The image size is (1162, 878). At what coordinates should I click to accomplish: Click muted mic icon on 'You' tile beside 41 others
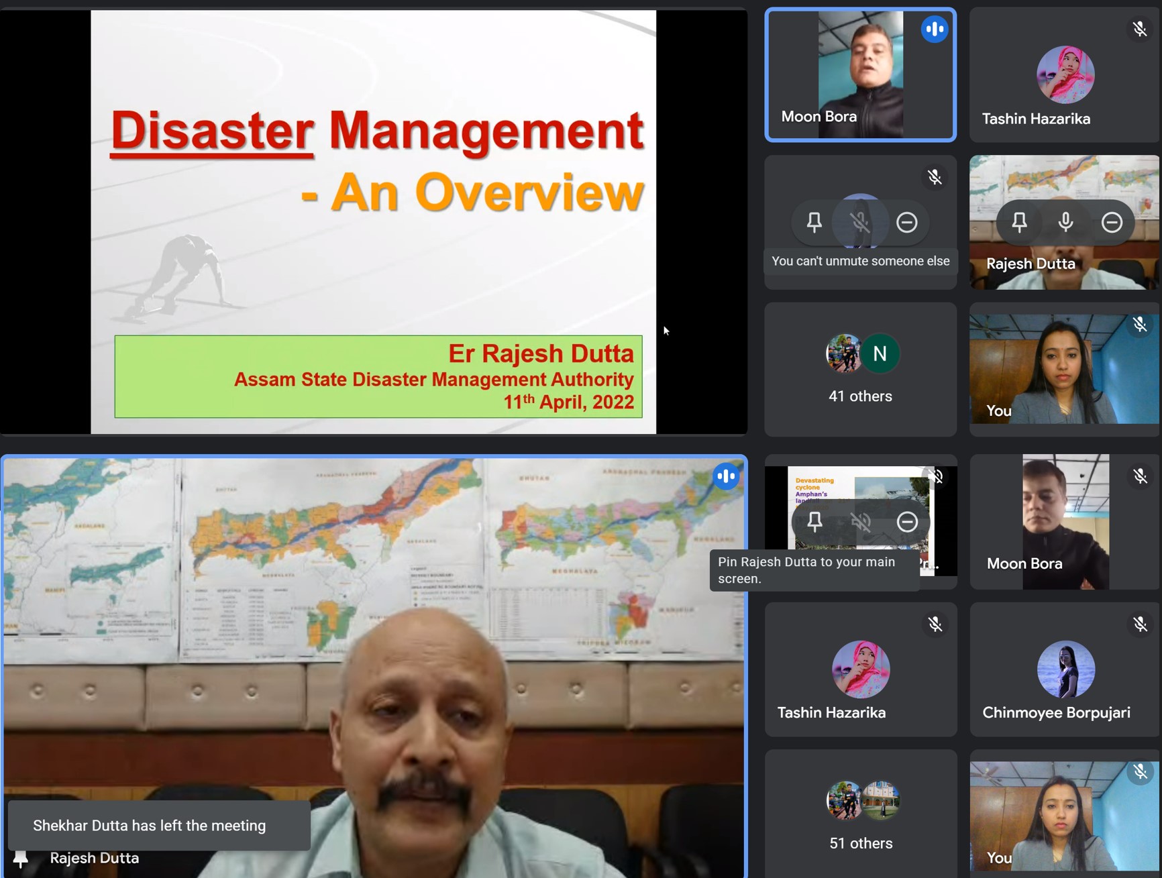click(1140, 325)
